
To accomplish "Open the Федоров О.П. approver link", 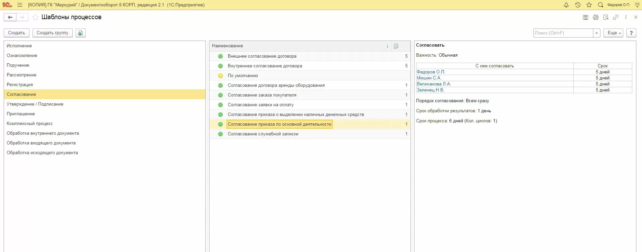I will pyautogui.click(x=431, y=72).
